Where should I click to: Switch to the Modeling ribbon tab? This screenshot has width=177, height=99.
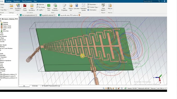9,1
